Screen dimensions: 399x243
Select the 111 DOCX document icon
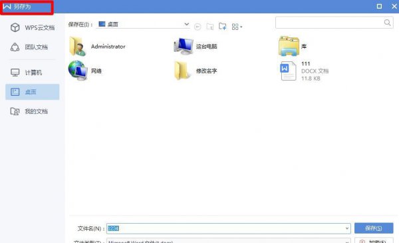point(289,71)
